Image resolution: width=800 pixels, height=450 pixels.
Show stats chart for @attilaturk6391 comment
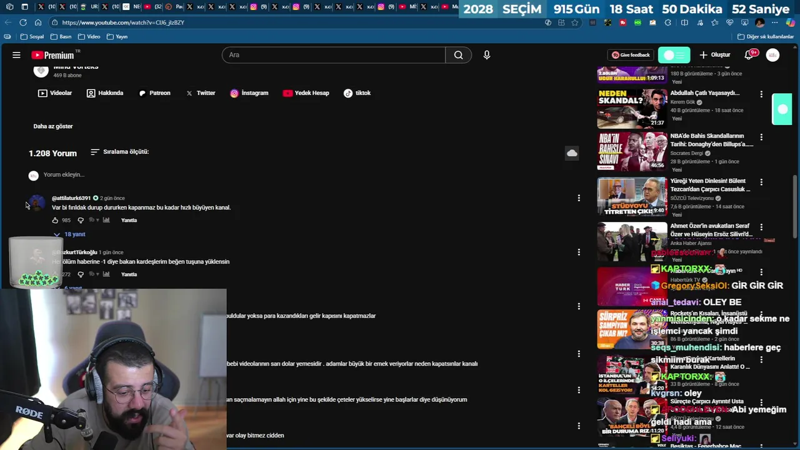[x=106, y=220]
